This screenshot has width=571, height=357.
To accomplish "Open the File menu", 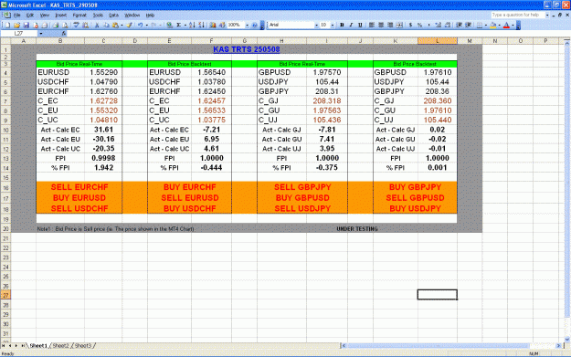I will point(16,16).
